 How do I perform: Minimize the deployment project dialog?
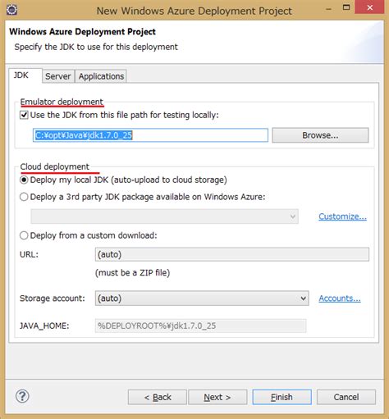point(329,9)
